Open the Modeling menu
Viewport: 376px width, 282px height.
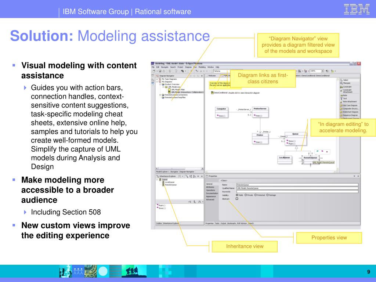202,67
